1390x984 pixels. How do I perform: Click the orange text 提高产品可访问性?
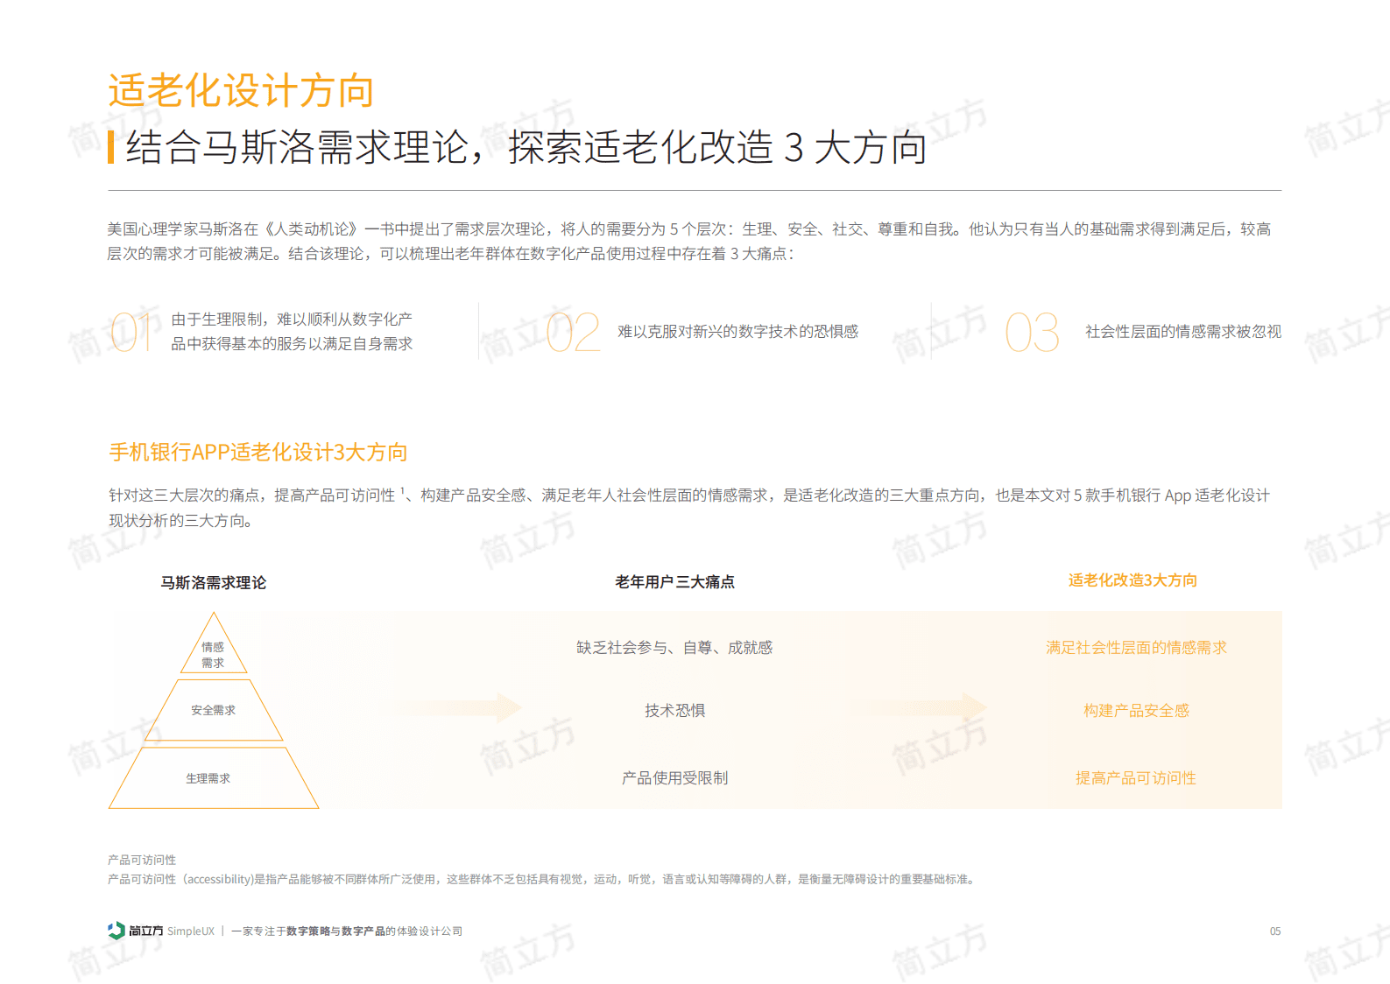click(x=1136, y=778)
